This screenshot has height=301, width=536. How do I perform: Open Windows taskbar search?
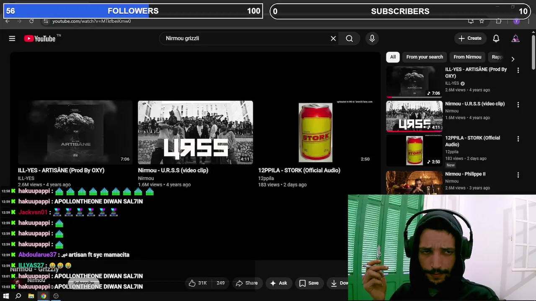pyautogui.click(x=18, y=296)
